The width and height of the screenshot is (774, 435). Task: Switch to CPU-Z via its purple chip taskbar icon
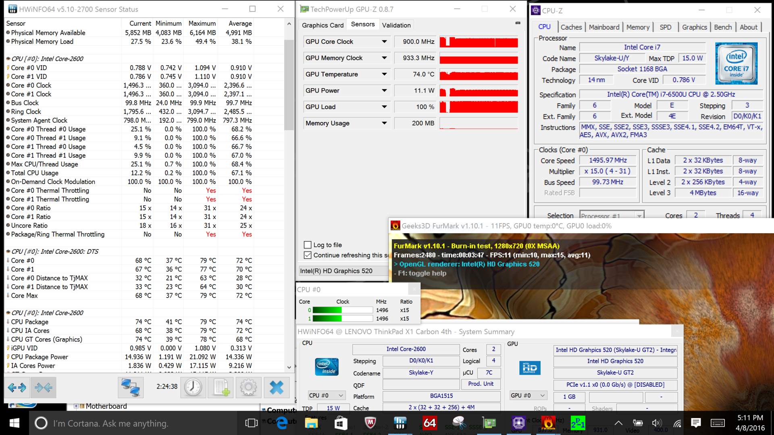(518, 423)
